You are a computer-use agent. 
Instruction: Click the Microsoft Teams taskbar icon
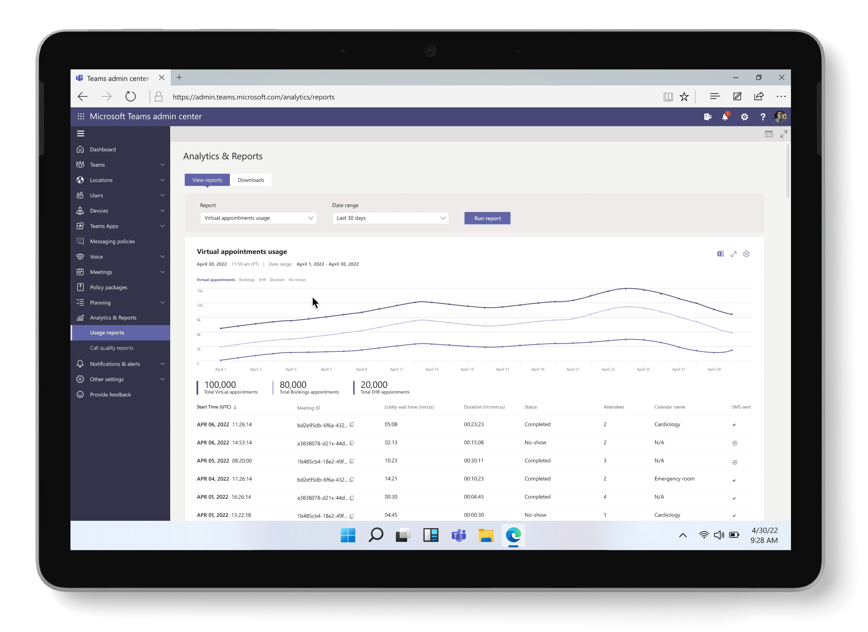pyautogui.click(x=458, y=535)
